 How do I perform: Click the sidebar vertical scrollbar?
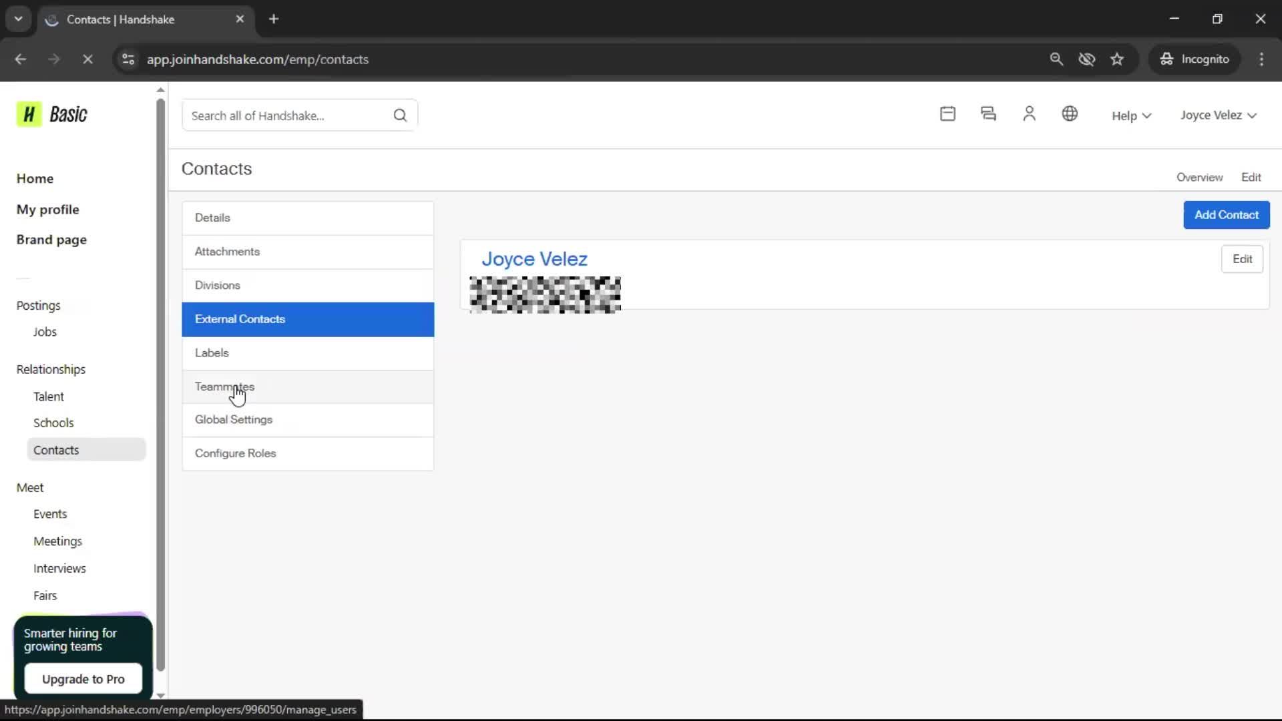pyautogui.click(x=160, y=385)
